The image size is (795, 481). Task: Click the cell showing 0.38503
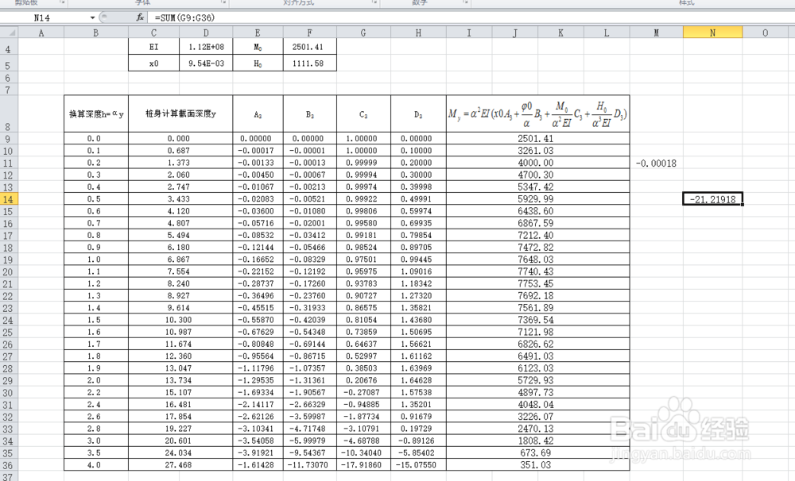tap(363, 368)
